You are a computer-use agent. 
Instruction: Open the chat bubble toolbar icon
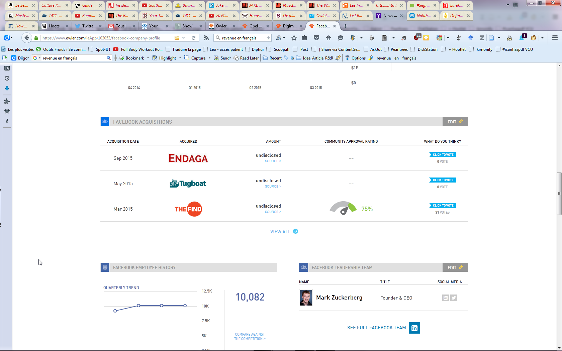pyautogui.click(x=341, y=38)
